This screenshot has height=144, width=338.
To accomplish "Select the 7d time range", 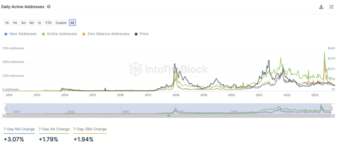I will [x=7, y=23].
